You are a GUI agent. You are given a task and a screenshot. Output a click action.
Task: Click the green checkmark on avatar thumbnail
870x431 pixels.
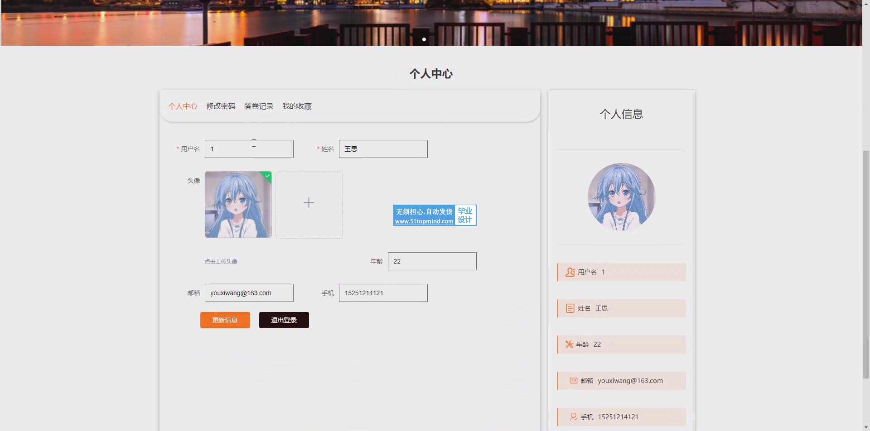[267, 176]
